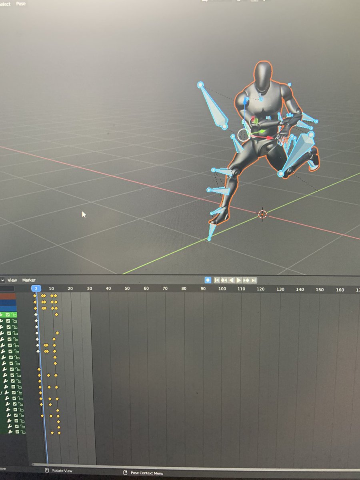The width and height of the screenshot is (360, 480).
Task: Jump to the next keyframe
Action: pos(246,280)
